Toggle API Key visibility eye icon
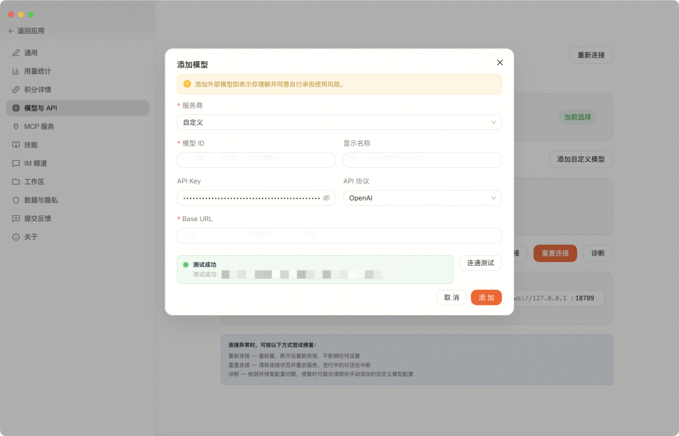679x436 pixels. [326, 198]
